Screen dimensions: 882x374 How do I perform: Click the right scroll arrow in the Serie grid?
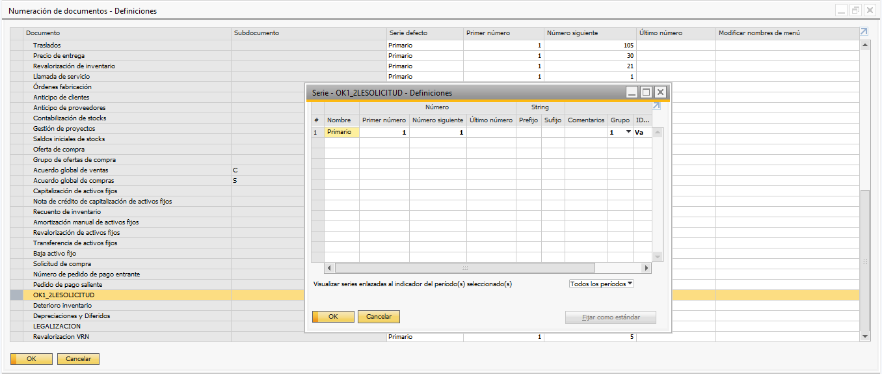[x=646, y=268]
